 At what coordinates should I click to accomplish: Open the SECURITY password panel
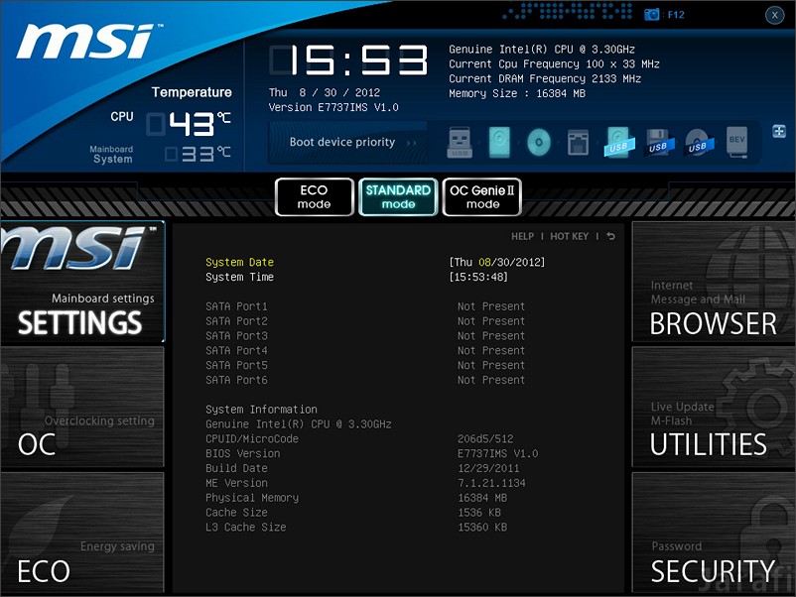(714, 533)
